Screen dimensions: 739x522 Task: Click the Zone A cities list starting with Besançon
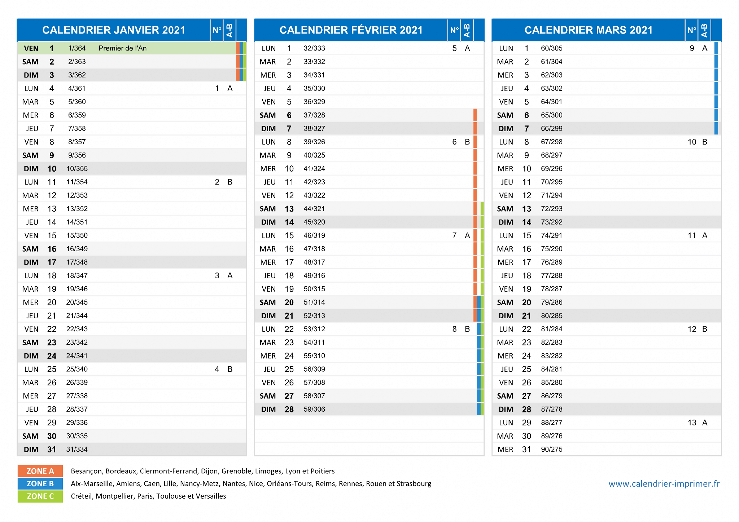pyautogui.click(x=203, y=471)
